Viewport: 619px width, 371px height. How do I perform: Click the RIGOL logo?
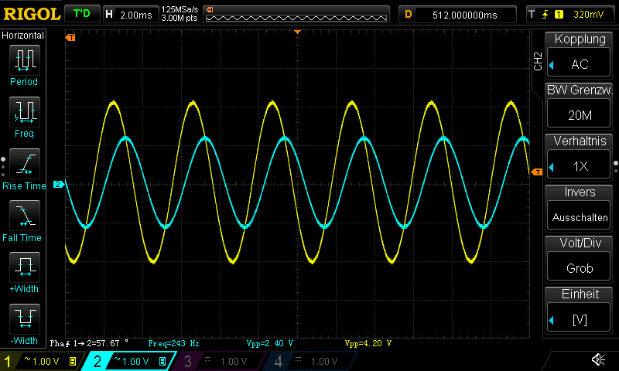point(30,14)
